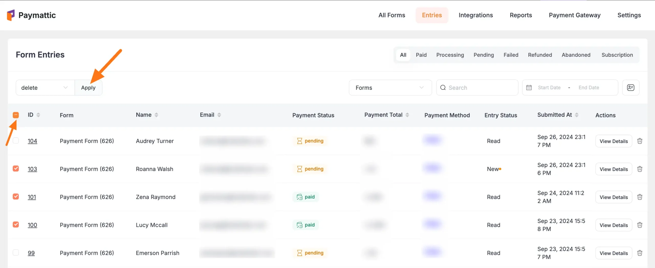Open column display settings icon
Screen dimensions: 655x268
[630, 88]
